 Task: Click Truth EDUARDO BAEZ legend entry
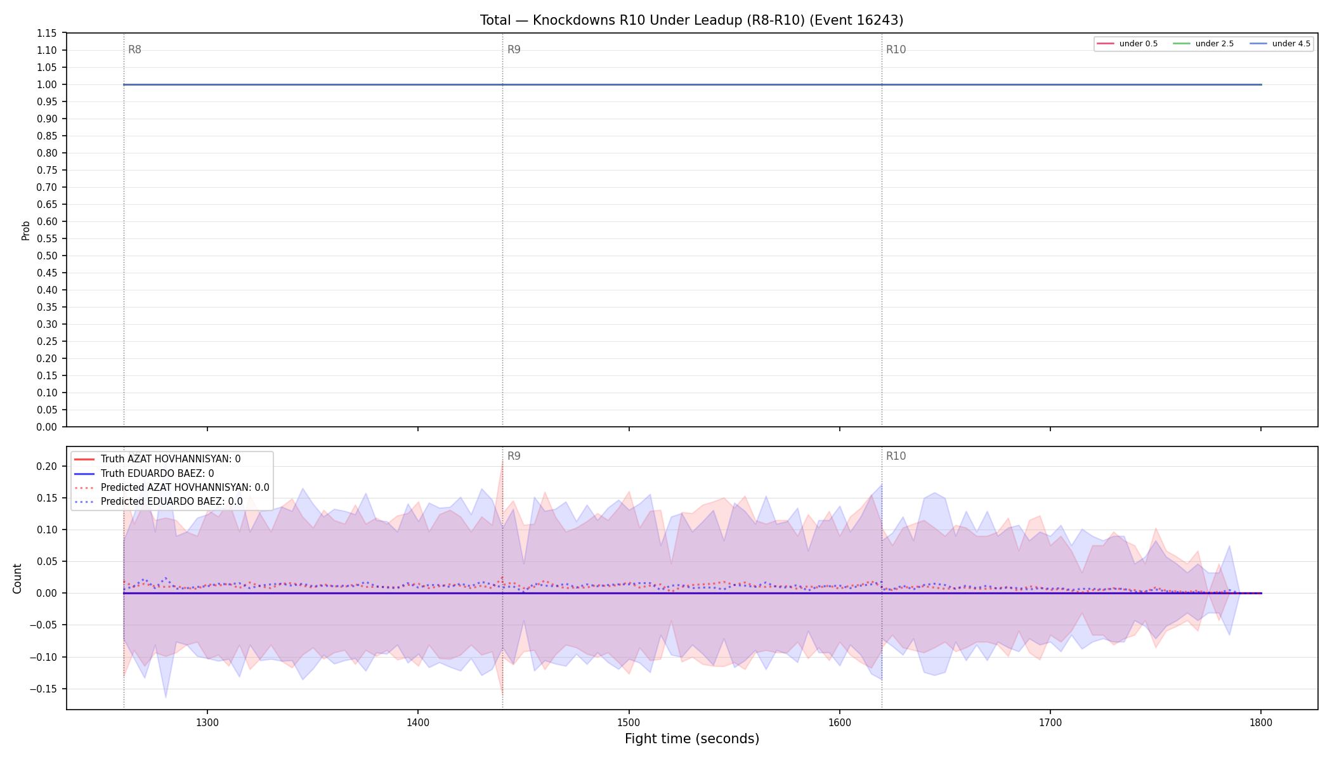click(145, 474)
